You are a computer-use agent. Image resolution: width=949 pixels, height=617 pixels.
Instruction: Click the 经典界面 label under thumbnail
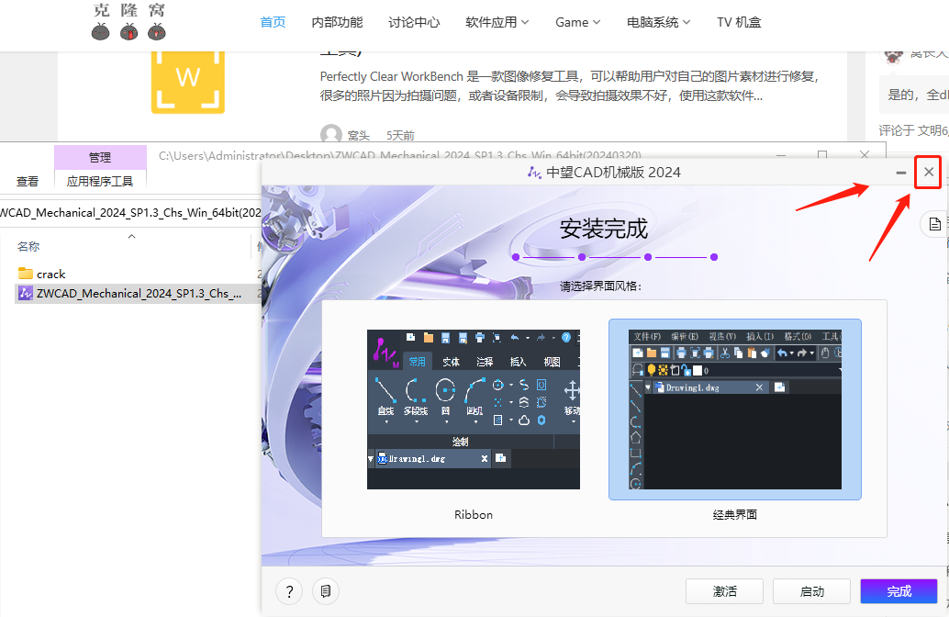coord(735,515)
